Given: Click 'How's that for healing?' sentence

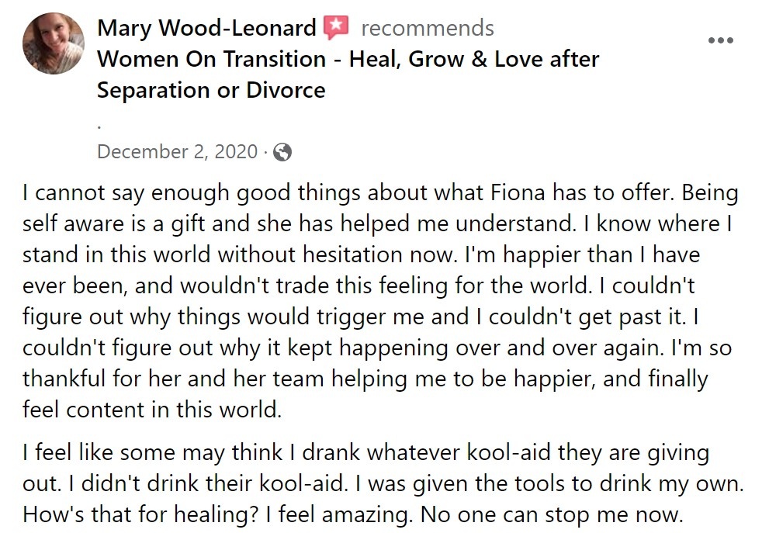Looking at the screenshot, I should [140, 515].
